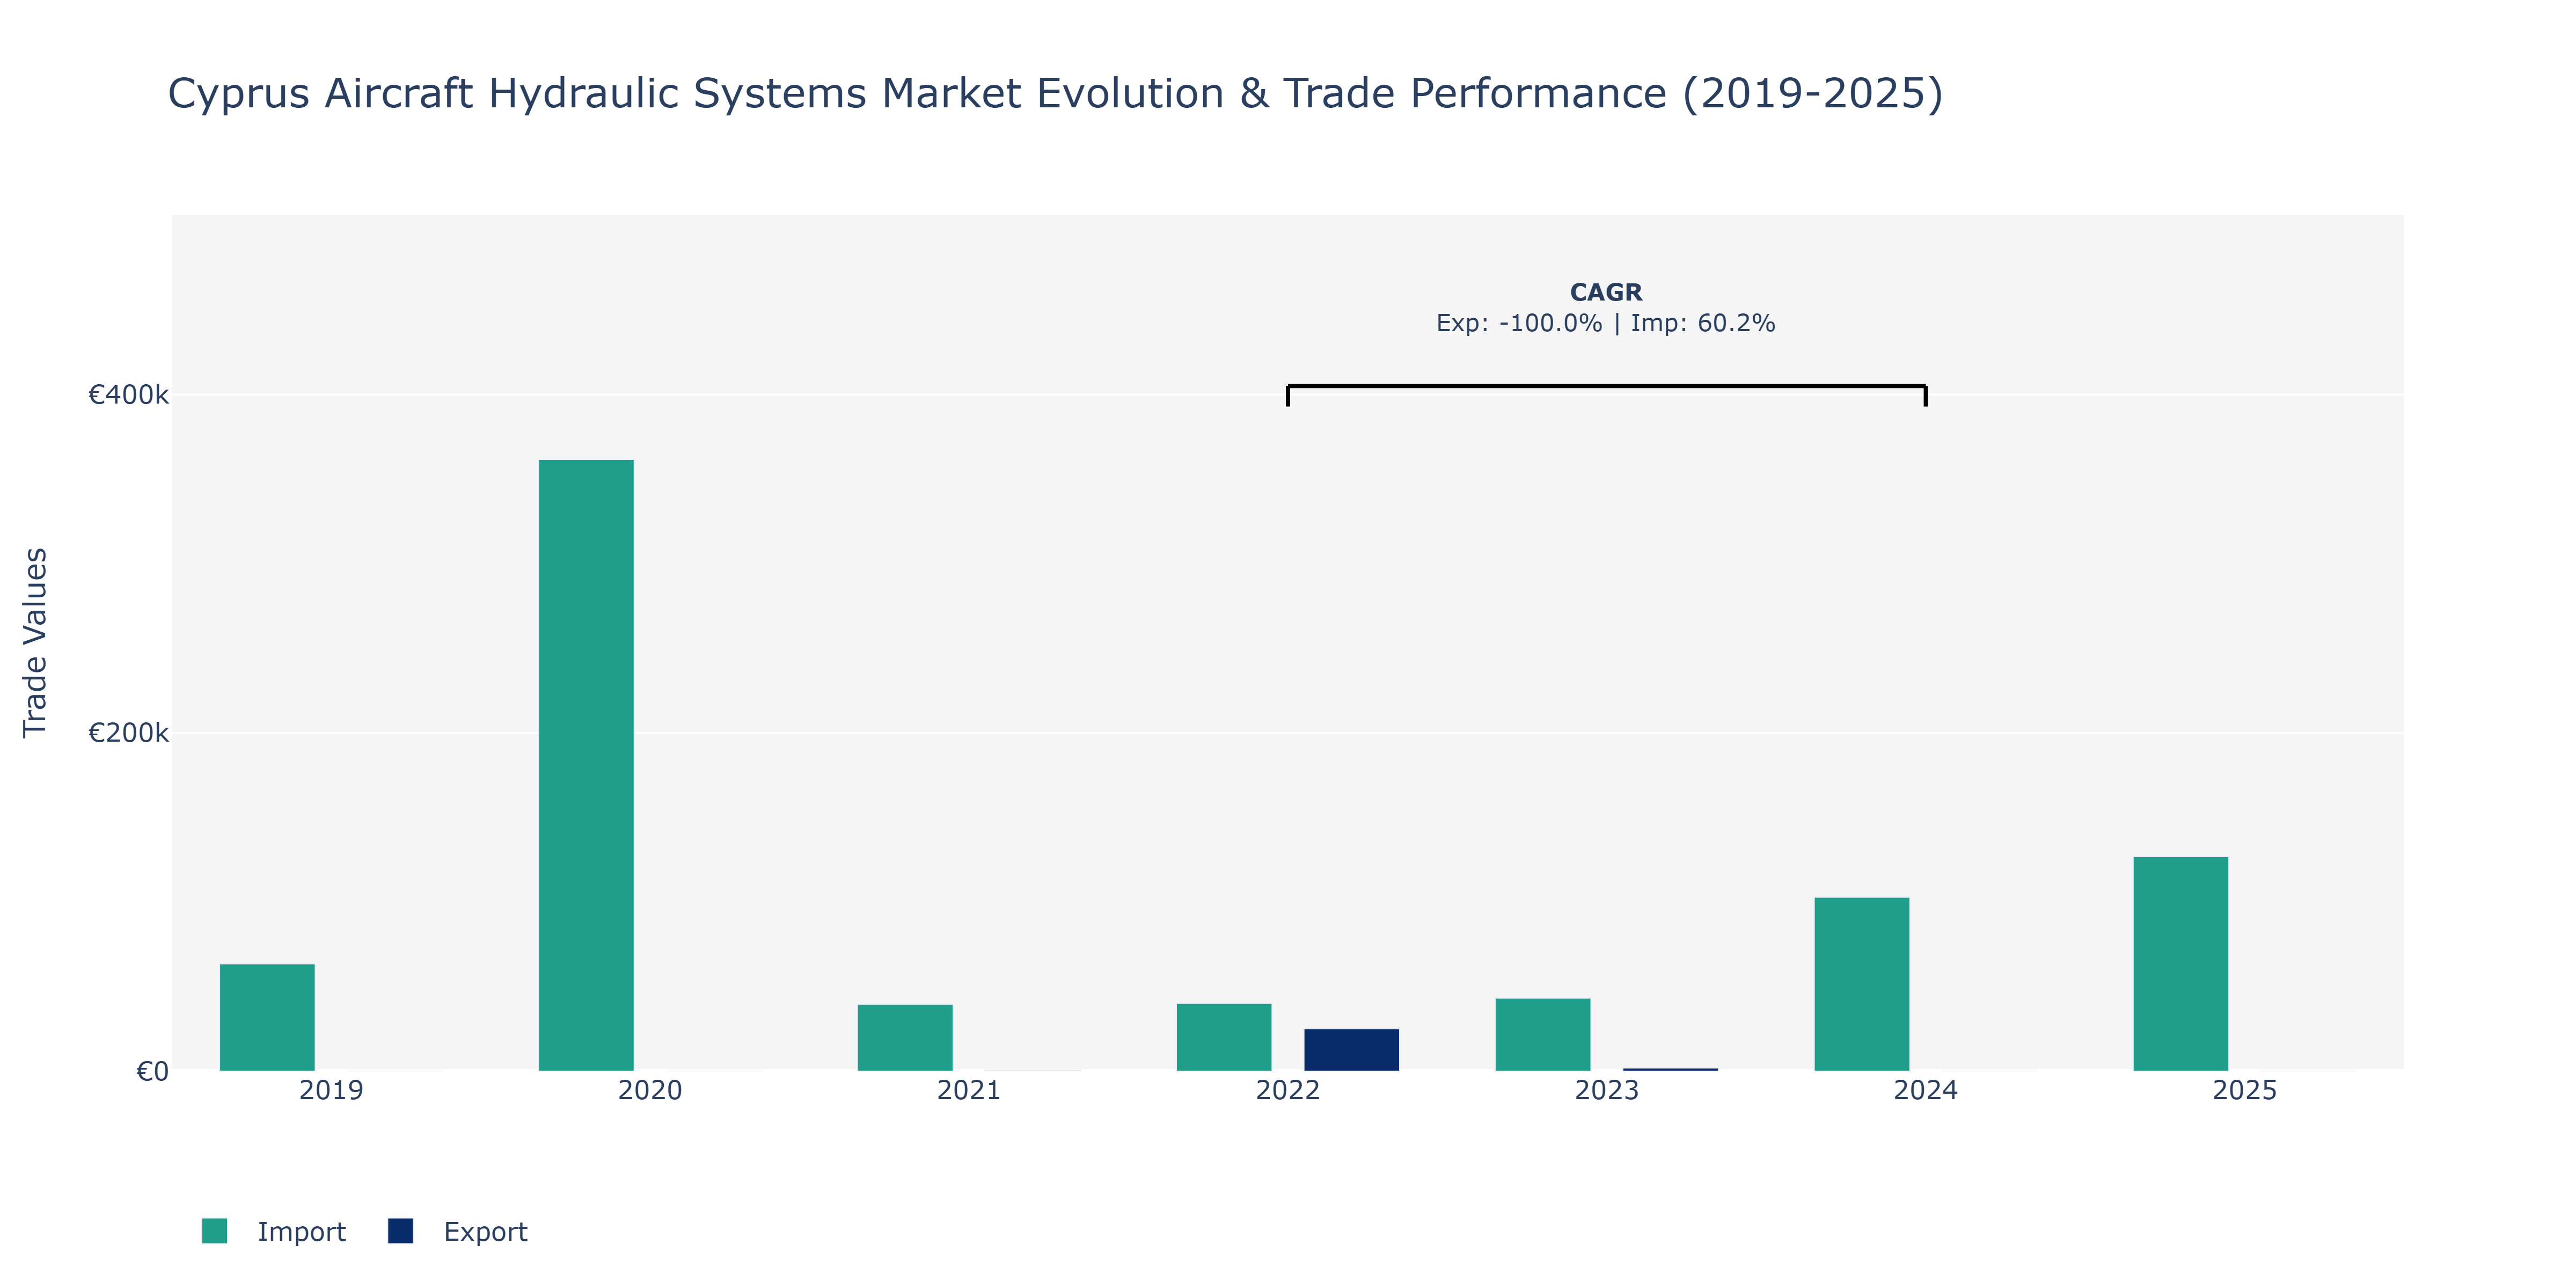Image resolution: width=2576 pixels, height=1288 pixels.
Task: Click the 2020 x-axis label
Action: tap(650, 1090)
